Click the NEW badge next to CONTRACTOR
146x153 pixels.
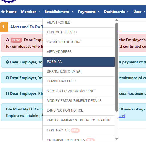pyautogui.click(x=75, y=130)
